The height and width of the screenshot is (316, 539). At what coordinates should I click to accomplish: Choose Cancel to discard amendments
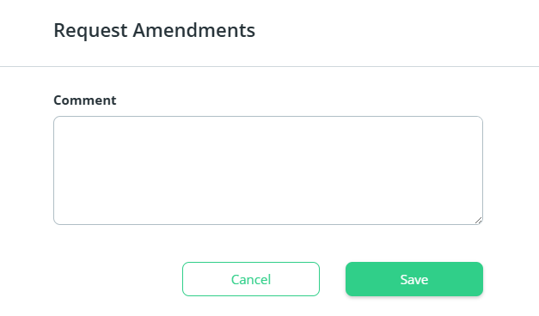[251, 279]
